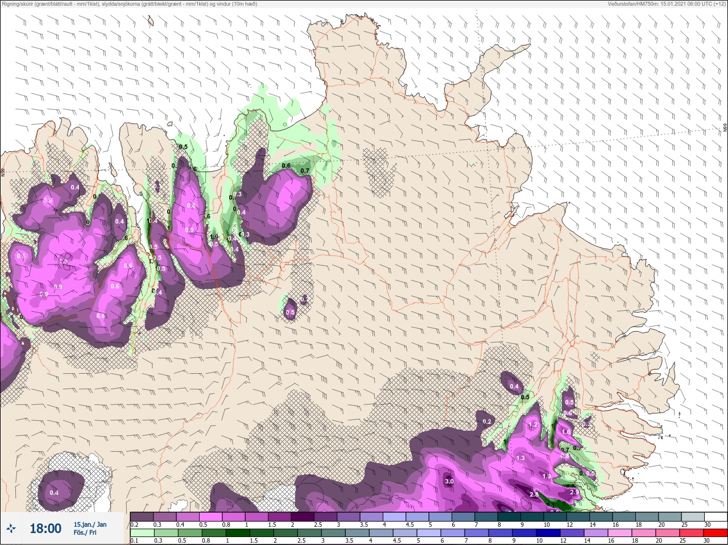Click the 2.8 precipitation value on the map
The width and height of the screenshot is (728, 545).
tap(534, 494)
